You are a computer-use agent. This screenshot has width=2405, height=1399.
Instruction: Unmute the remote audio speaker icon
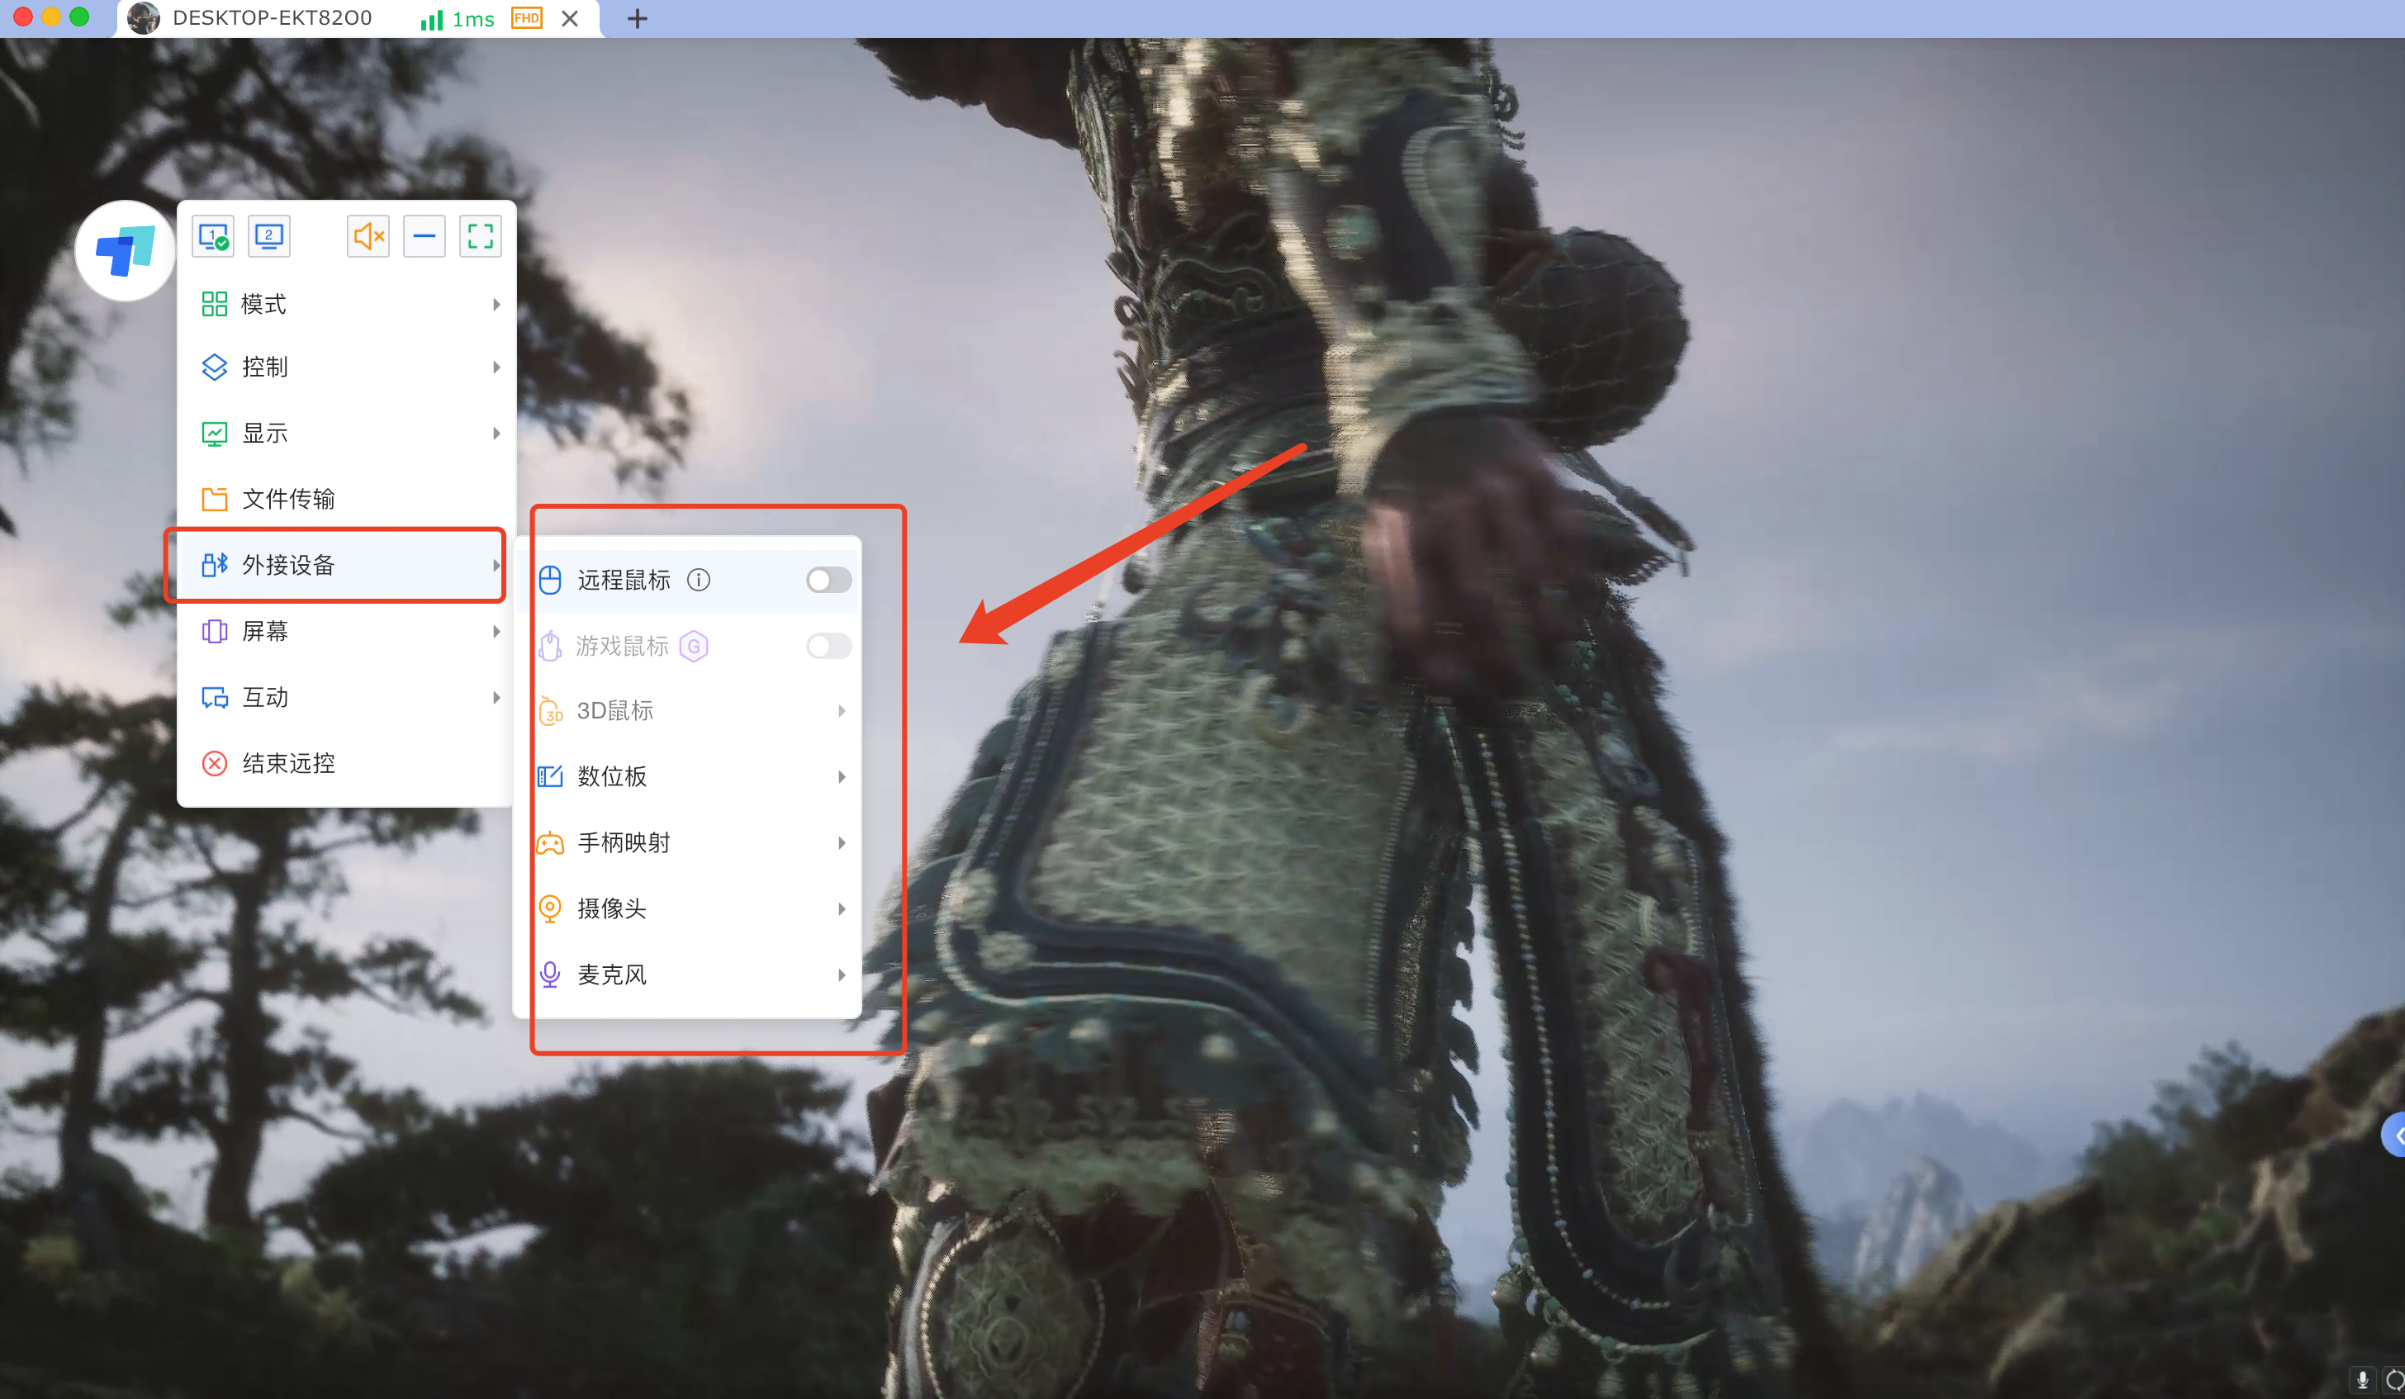368,235
